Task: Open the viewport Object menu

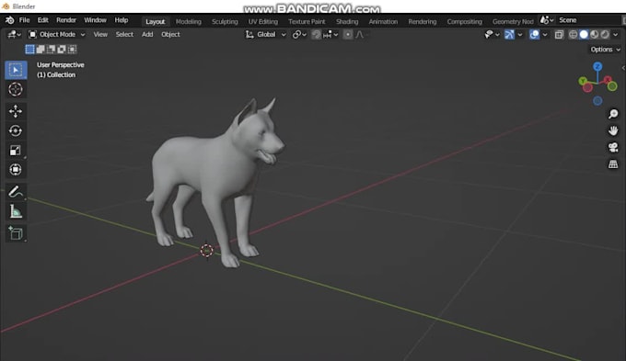Action: point(170,35)
